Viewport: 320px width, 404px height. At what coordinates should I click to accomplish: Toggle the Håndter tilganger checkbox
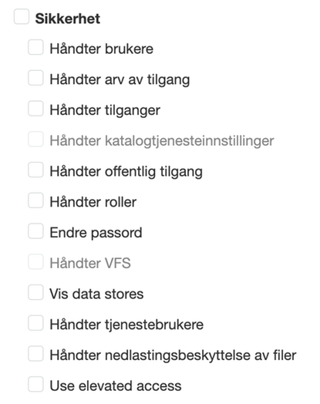pyautogui.click(x=35, y=109)
